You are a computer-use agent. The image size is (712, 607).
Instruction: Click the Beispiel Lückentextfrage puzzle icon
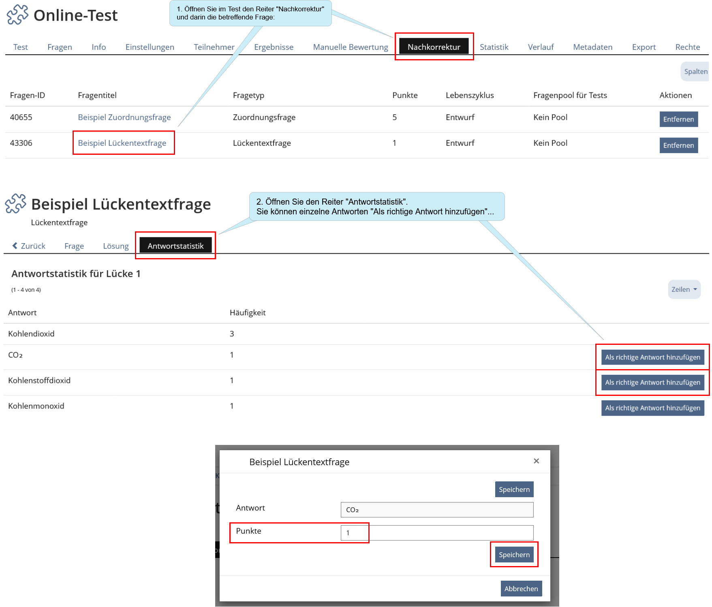(16, 203)
